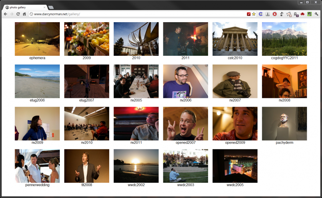Select the pachyderm album thumbnail
This screenshot has height=198, width=322.
(284, 123)
